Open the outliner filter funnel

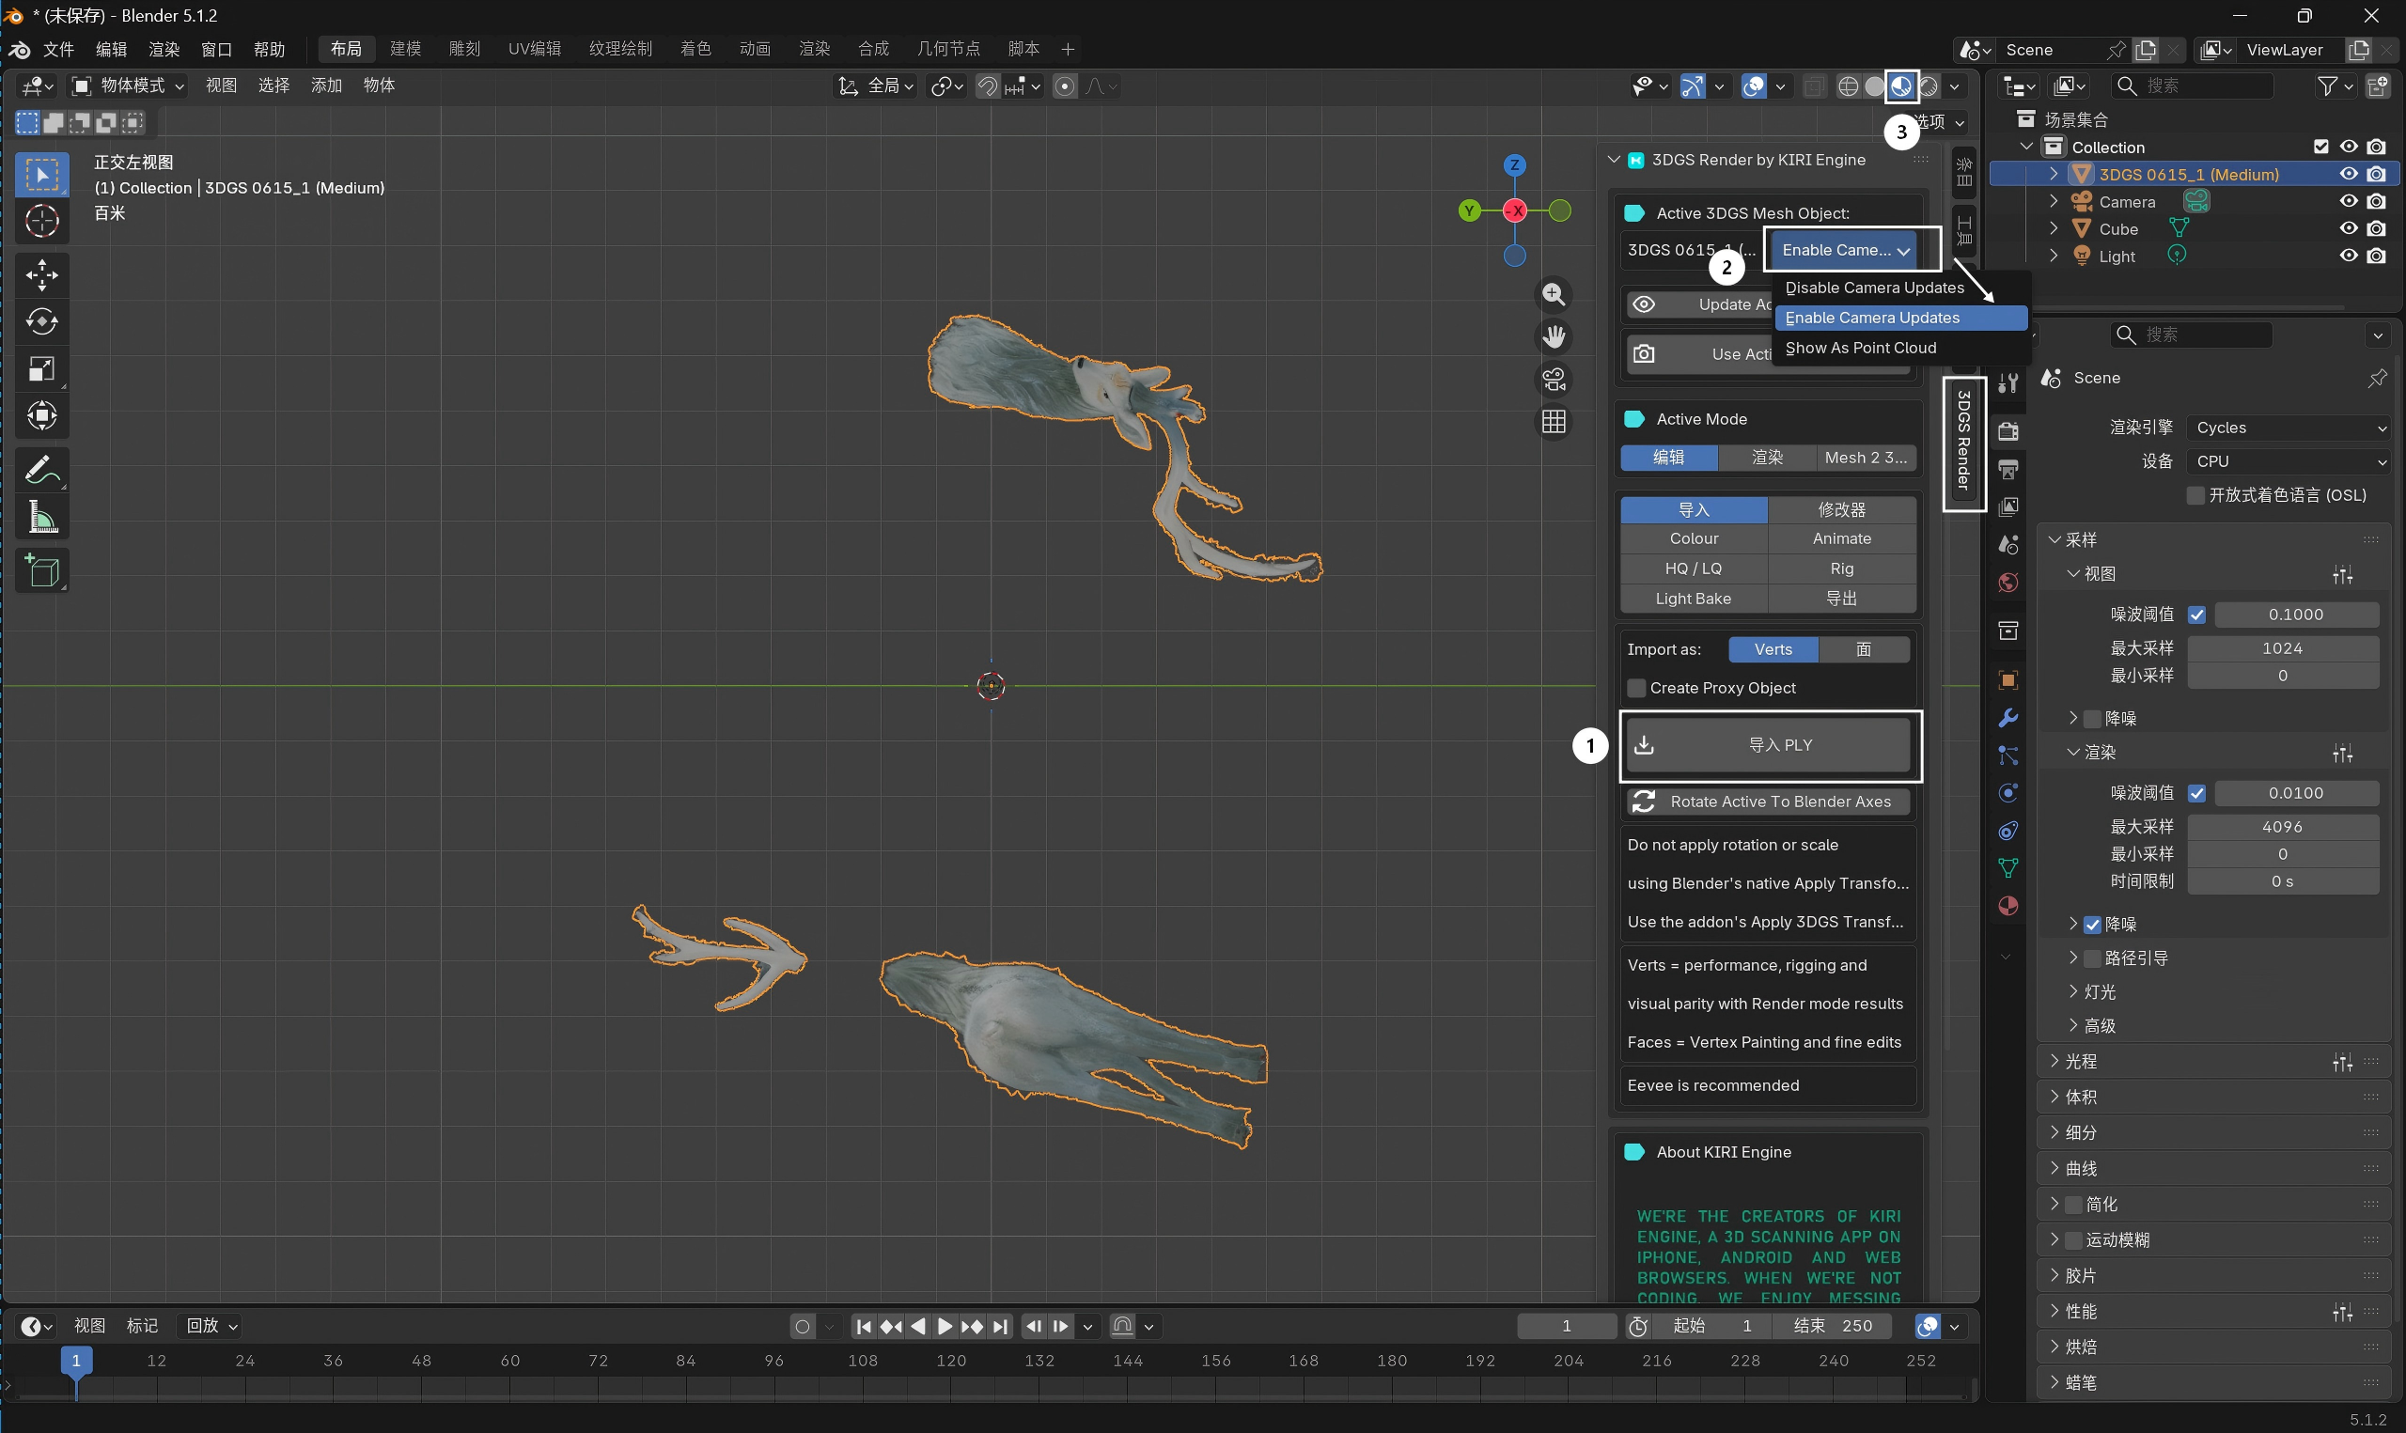(2328, 86)
